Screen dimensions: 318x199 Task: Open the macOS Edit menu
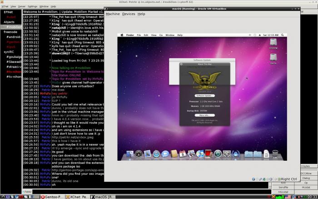coord(146,35)
